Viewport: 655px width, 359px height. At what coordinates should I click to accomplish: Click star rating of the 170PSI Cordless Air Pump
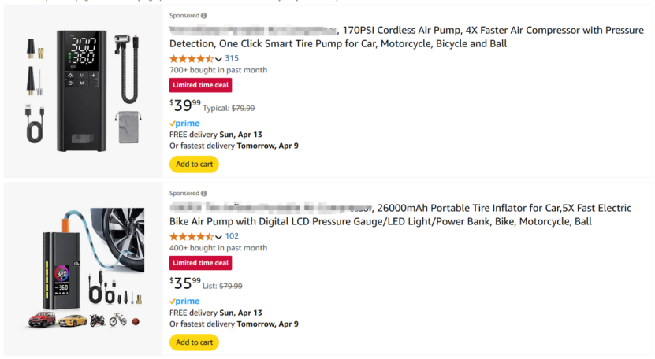click(x=192, y=59)
